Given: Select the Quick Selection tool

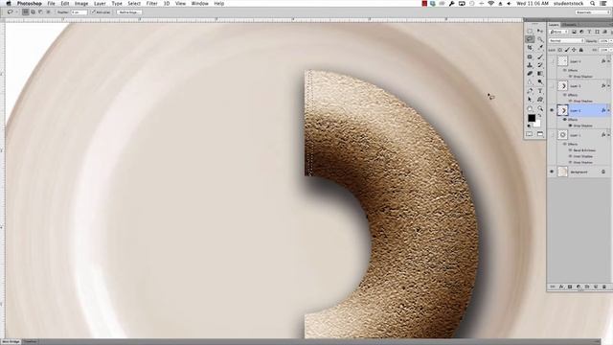Looking at the screenshot, I should click(540, 39).
